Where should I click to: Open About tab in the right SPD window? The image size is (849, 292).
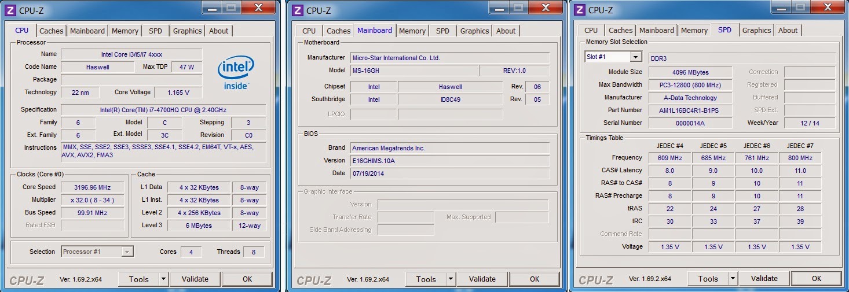click(788, 31)
